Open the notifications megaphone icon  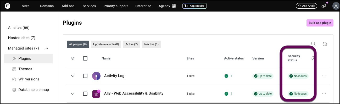coord(324,6)
